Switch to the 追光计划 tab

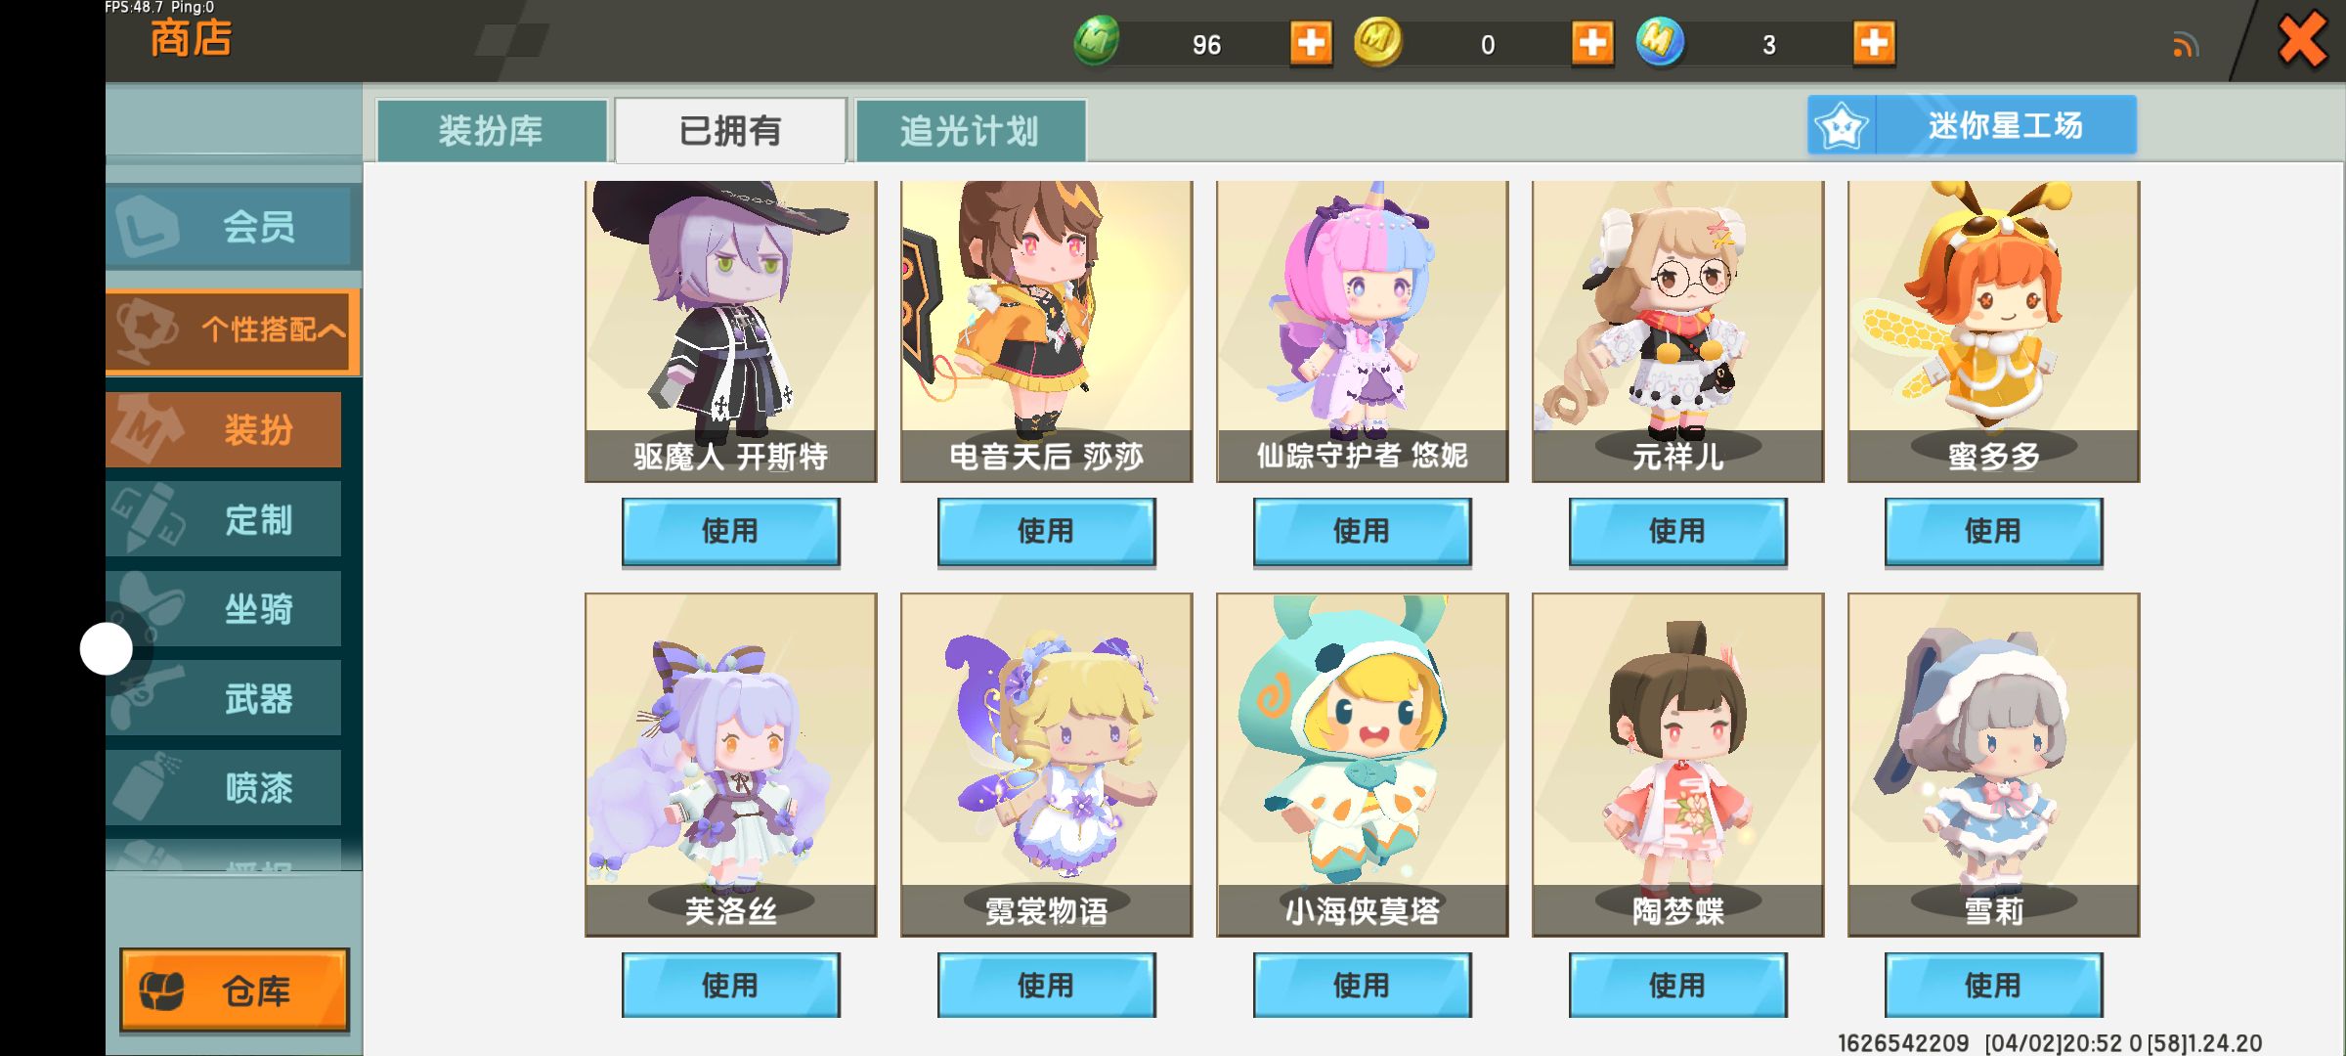coord(970,130)
